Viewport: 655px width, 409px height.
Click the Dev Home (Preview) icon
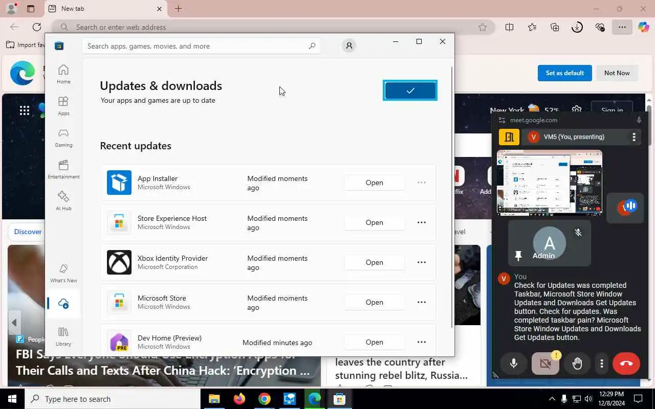click(x=119, y=342)
